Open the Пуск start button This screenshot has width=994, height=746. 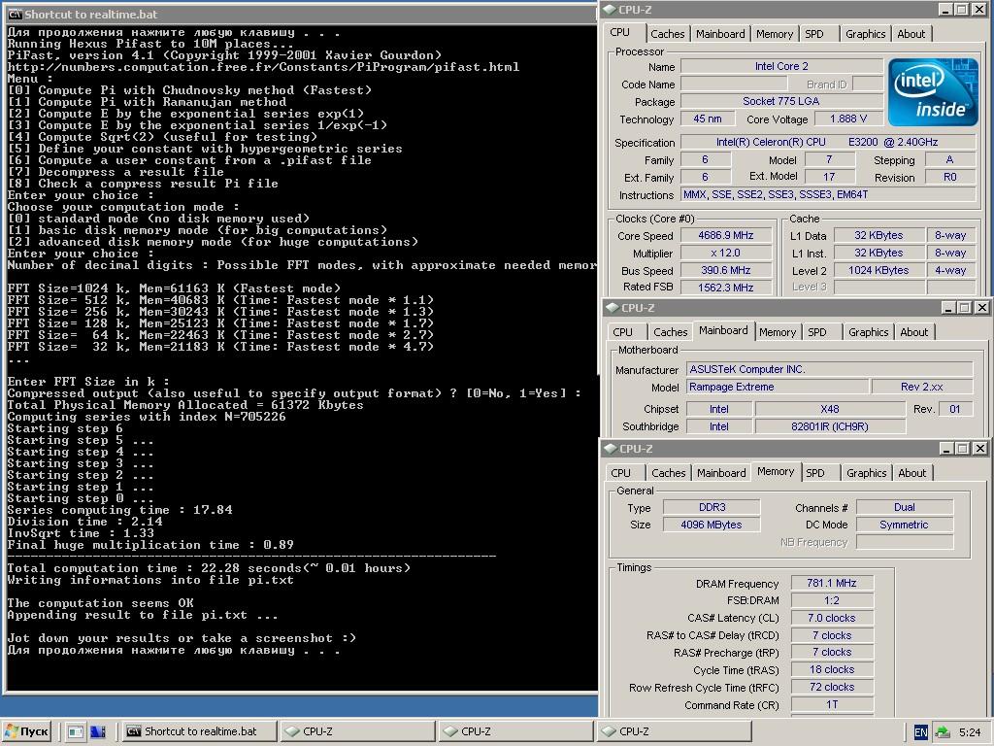26,731
